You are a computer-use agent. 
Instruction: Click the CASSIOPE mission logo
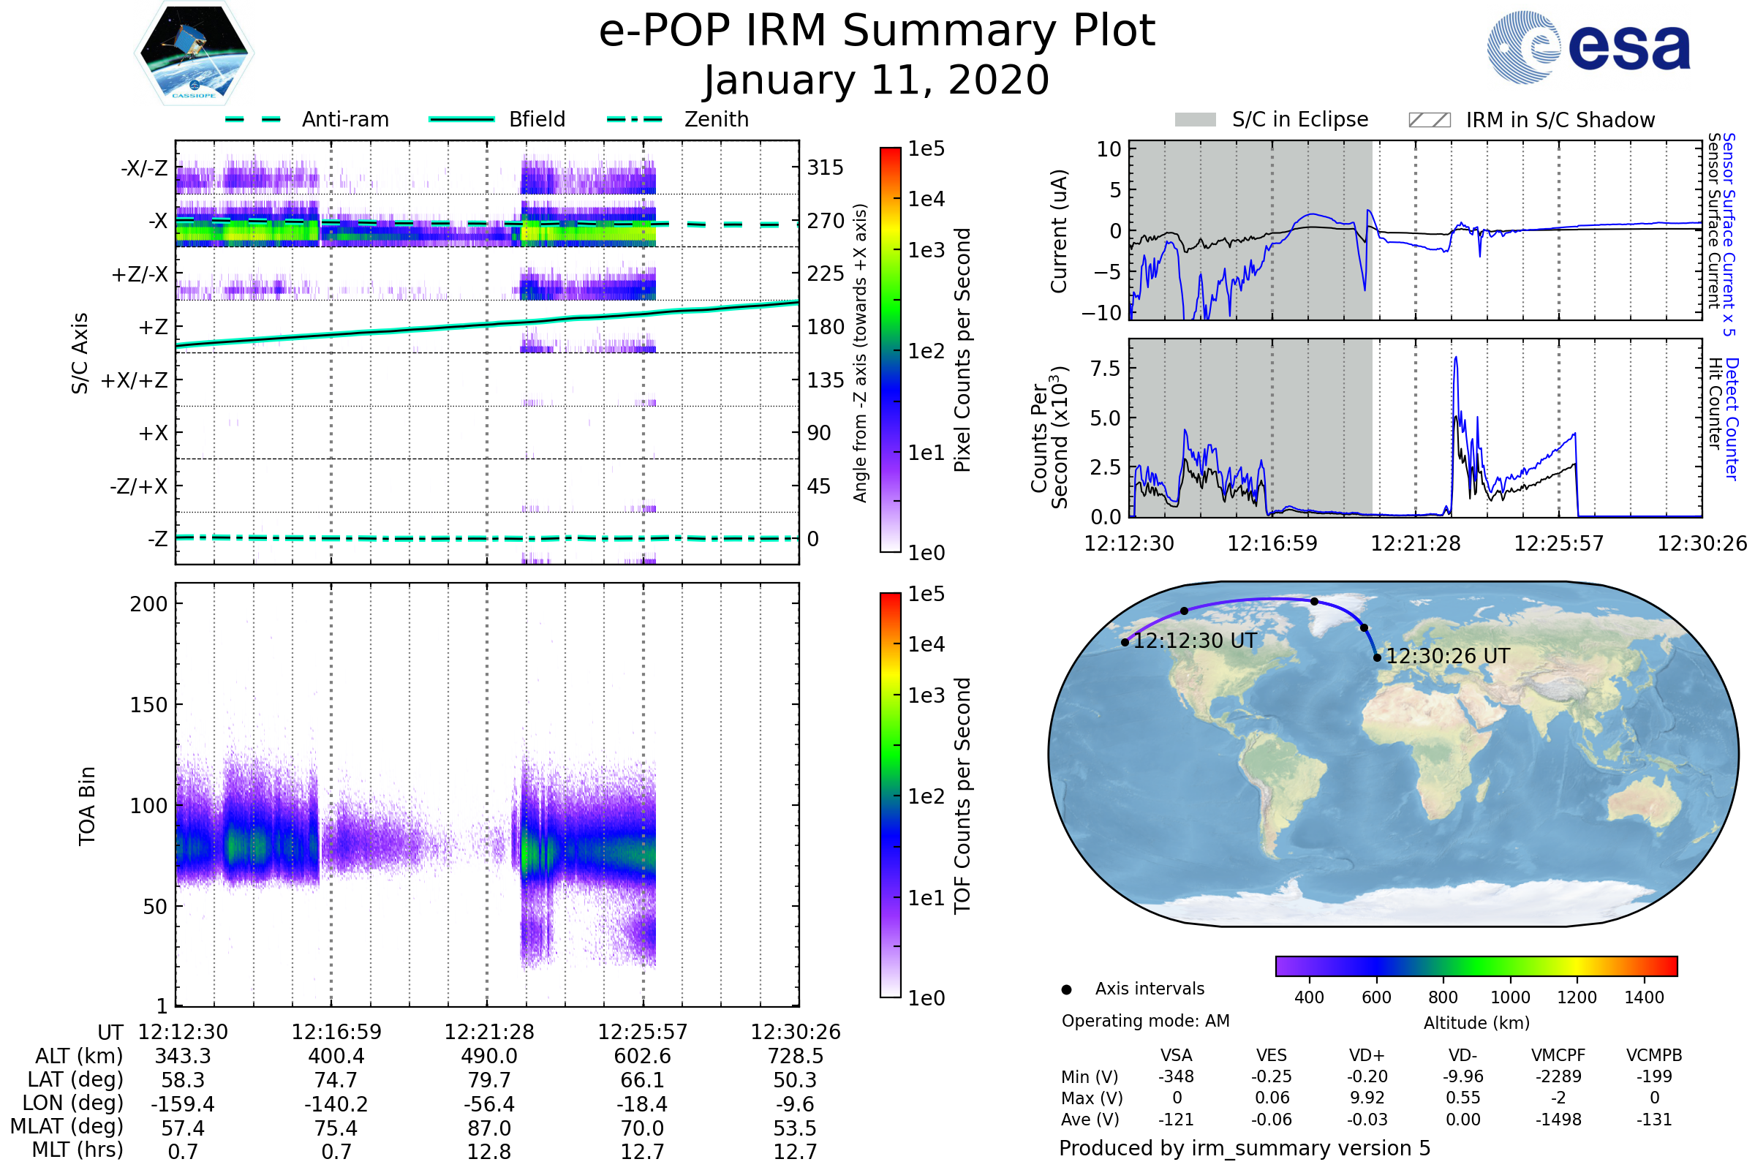click(x=194, y=53)
